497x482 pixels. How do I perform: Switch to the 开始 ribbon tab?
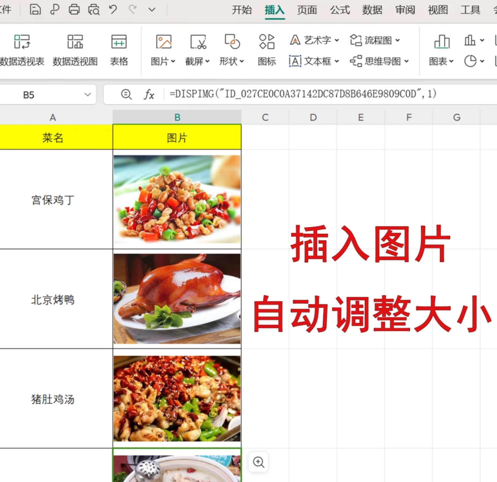(242, 10)
